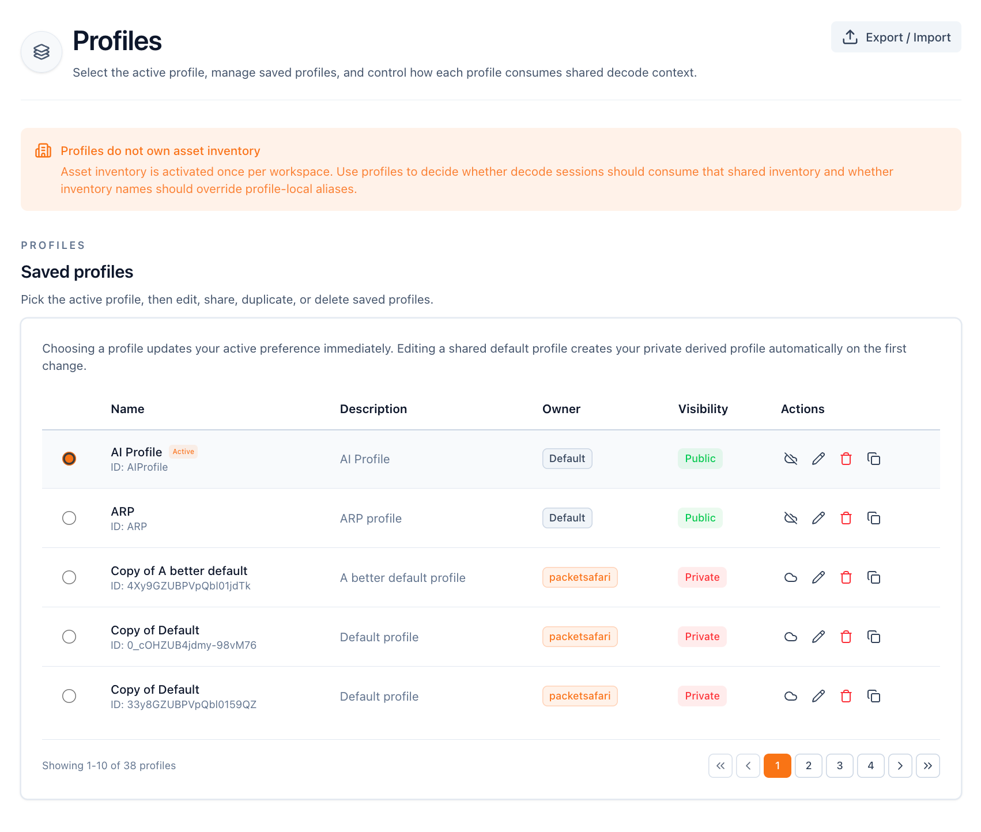Click the Description column header
This screenshot has width=981, height=832.
tap(373, 409)
